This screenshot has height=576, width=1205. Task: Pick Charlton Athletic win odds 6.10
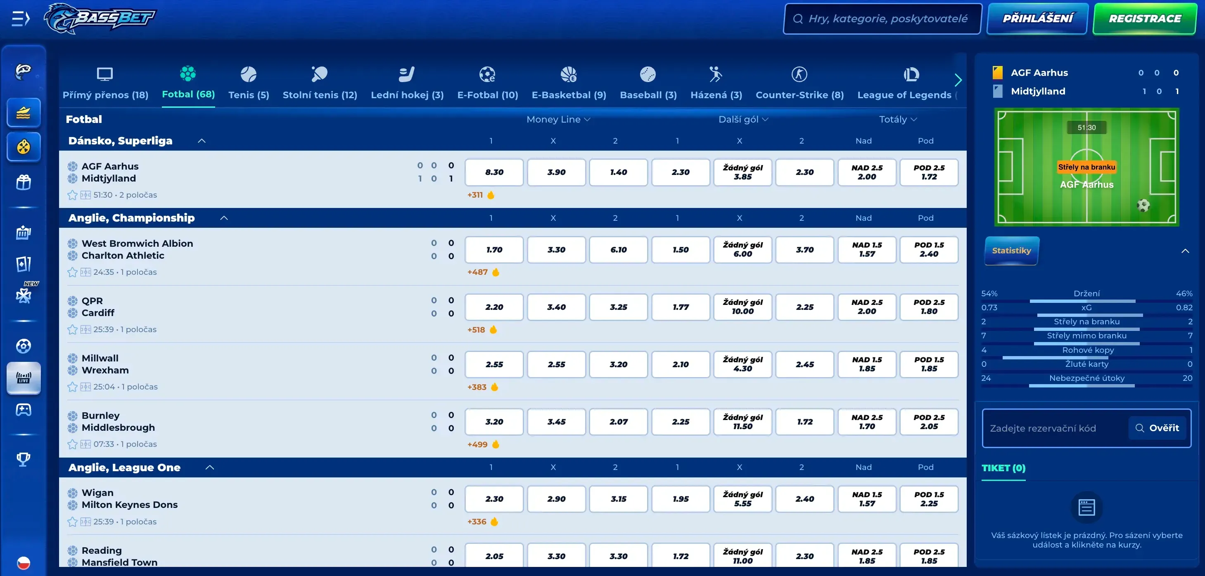(x=619, y=250)
